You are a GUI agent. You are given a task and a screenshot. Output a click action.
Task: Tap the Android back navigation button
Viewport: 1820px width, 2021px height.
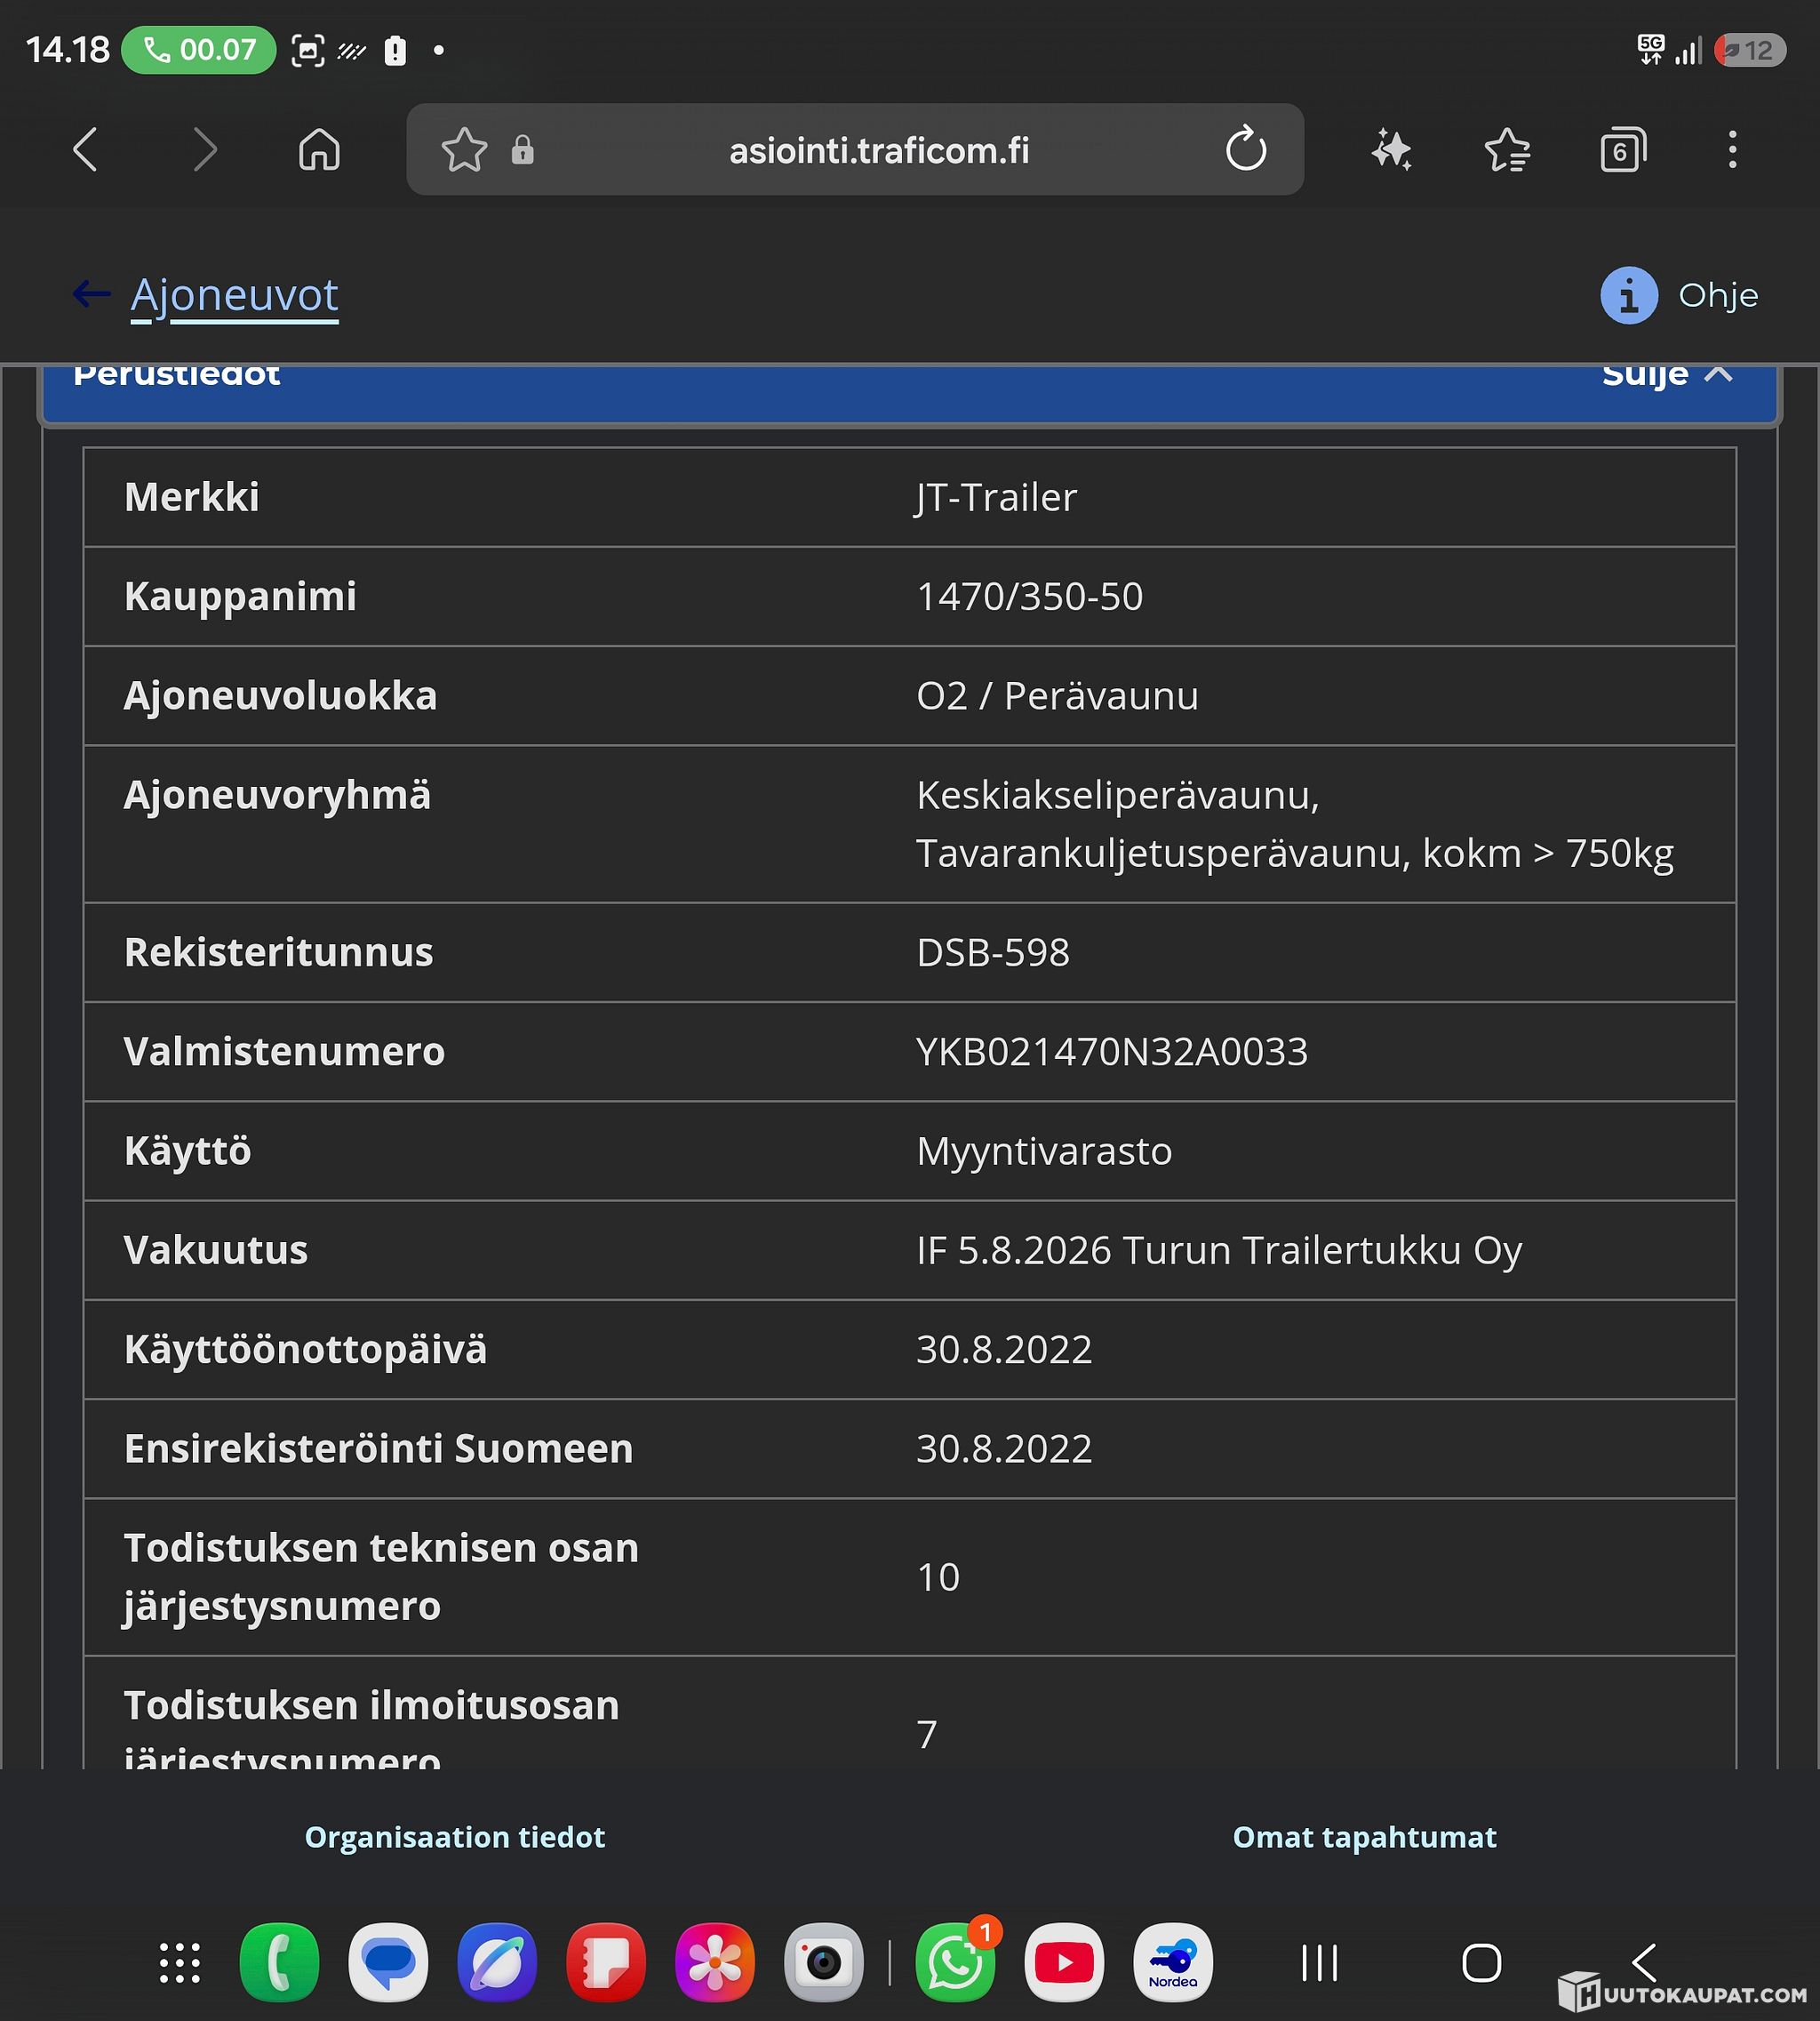point(1644,1963)
